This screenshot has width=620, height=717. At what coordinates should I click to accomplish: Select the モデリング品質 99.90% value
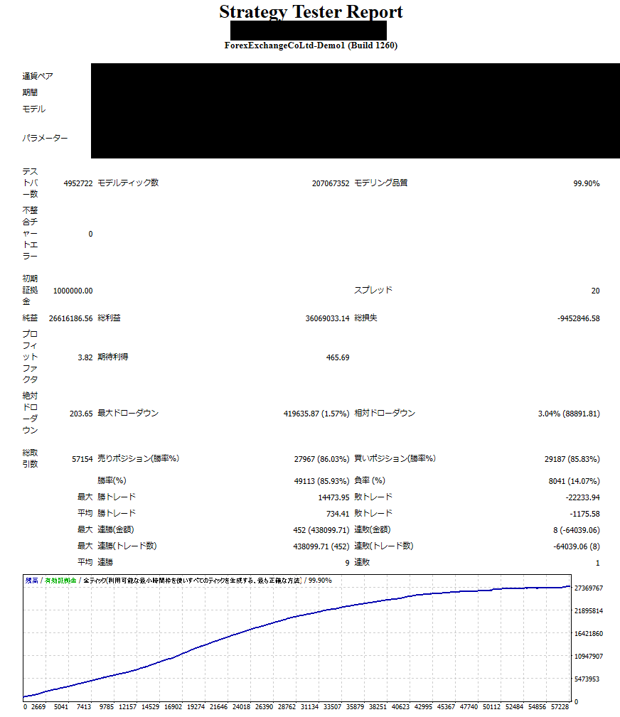click(x=587, y=183)
